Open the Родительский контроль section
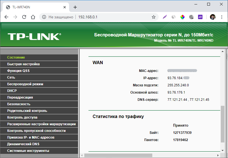This screenshot has width=228, height=158. click(x=27, y=111)
